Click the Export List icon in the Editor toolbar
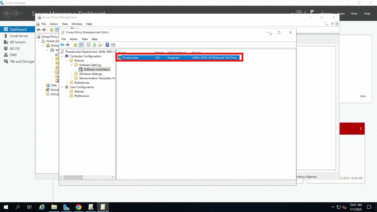 100,45
